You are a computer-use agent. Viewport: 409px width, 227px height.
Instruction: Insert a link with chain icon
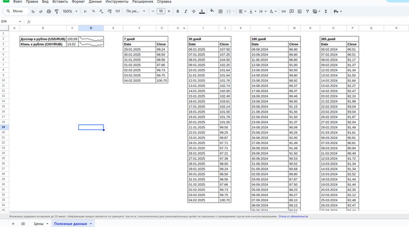[283, 12]
